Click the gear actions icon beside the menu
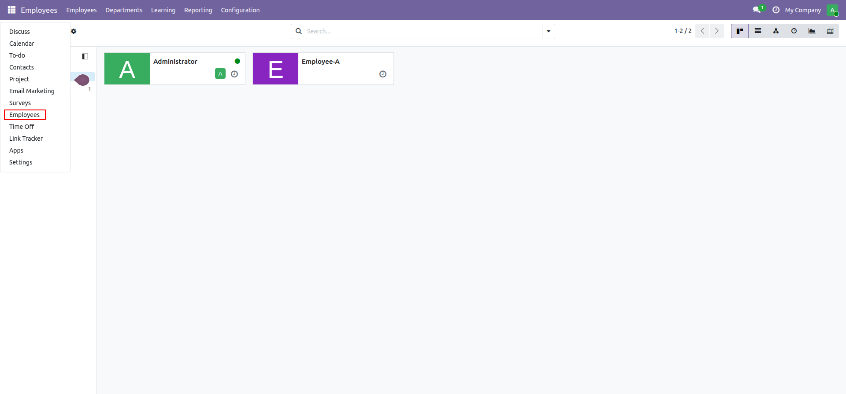846x394 pixels. click(74, 31)
